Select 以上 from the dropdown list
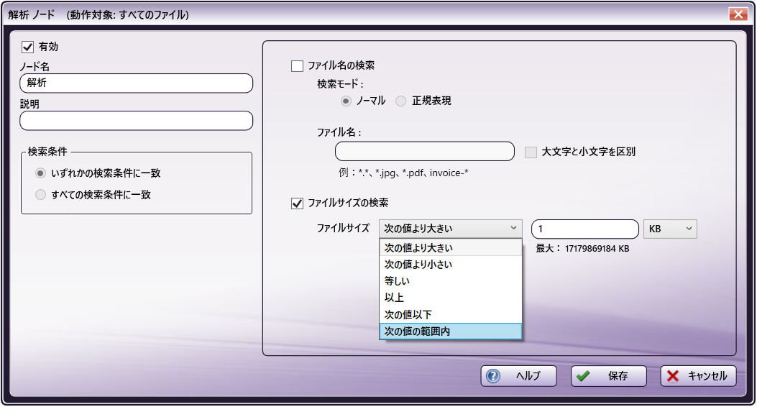 451,298
